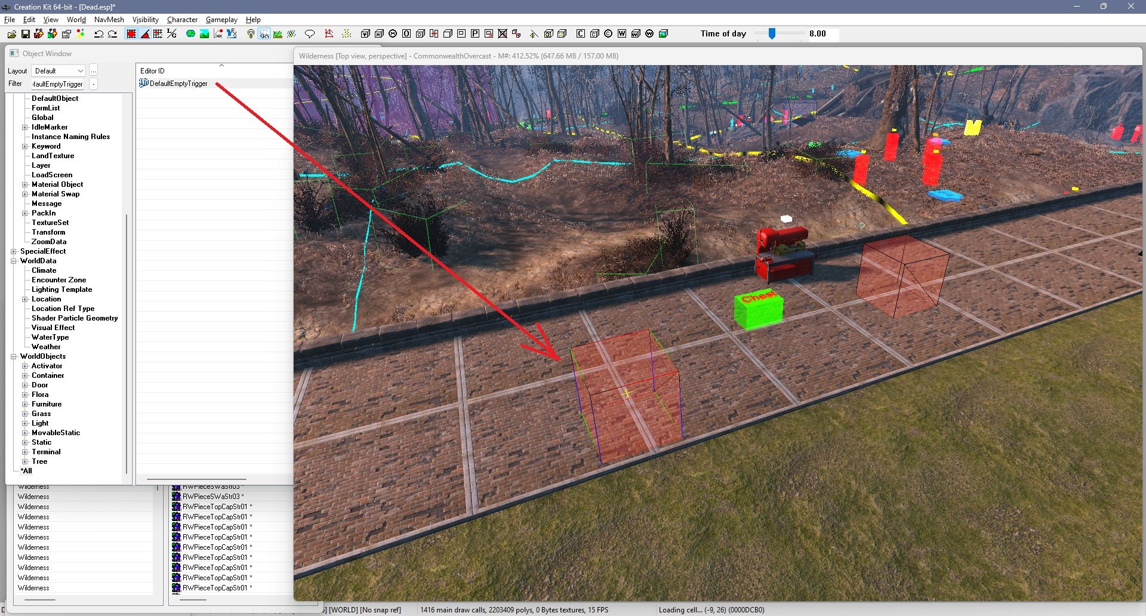Click the red H toolbar icon
1146x616 pixels.
tap(434, 34)
